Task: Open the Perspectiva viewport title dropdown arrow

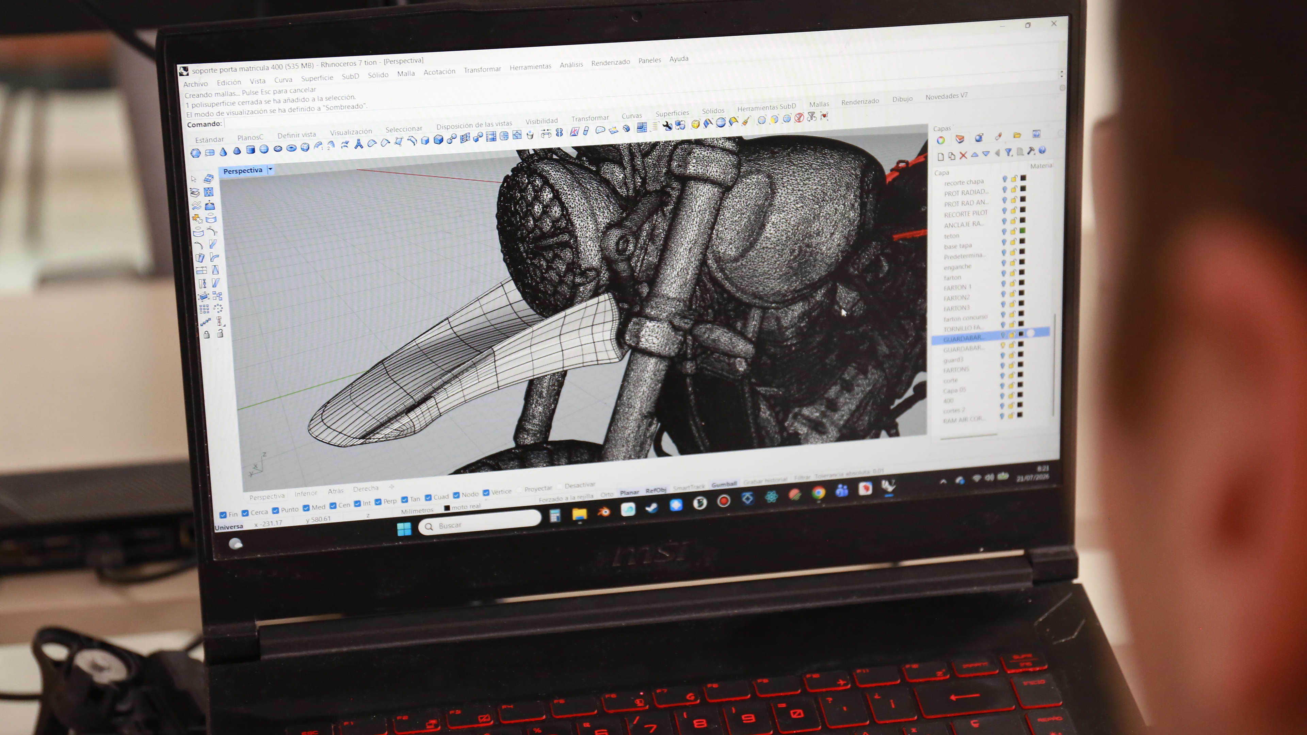Action: click(271, 169)
